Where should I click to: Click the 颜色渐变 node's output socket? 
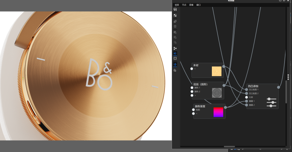tap(225, 107)
